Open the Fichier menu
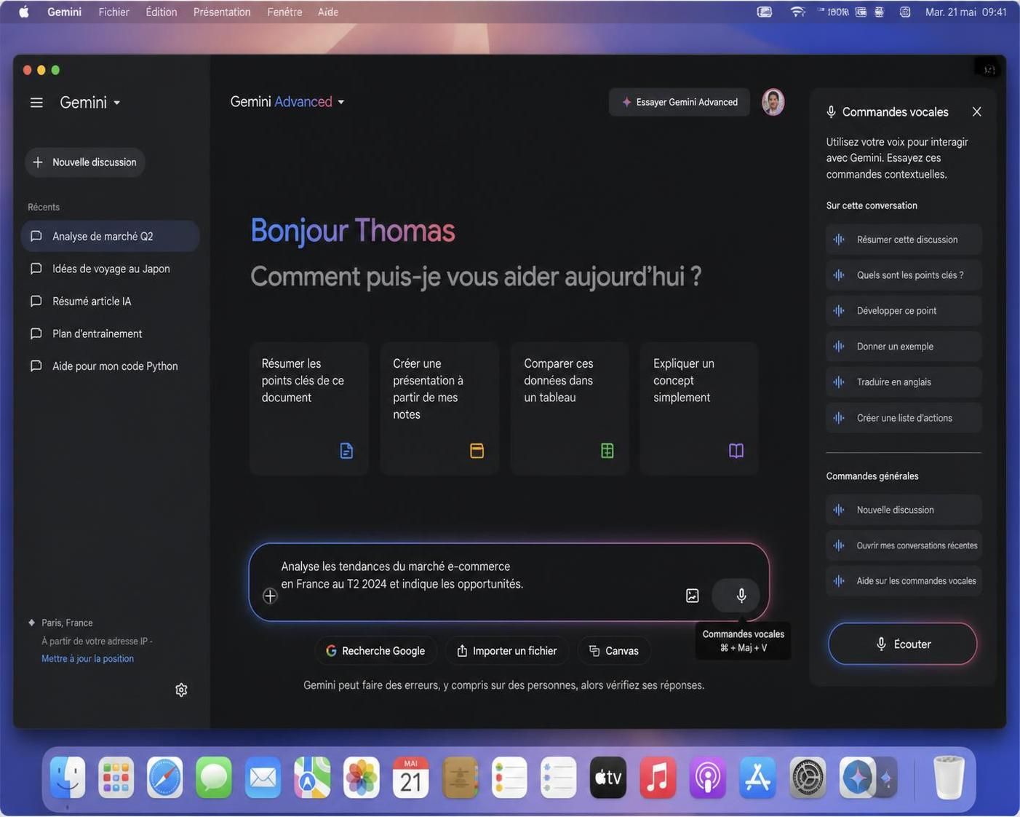The image size is (1020, 817). point(113,12)
